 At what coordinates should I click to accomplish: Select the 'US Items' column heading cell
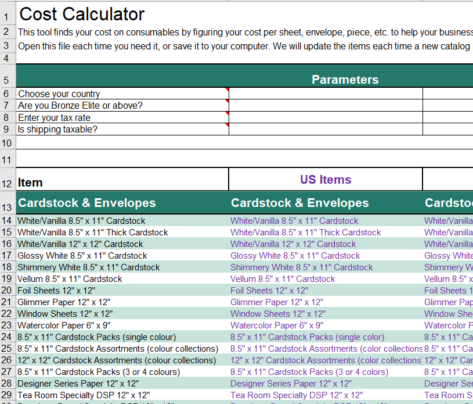coord(326,180)
